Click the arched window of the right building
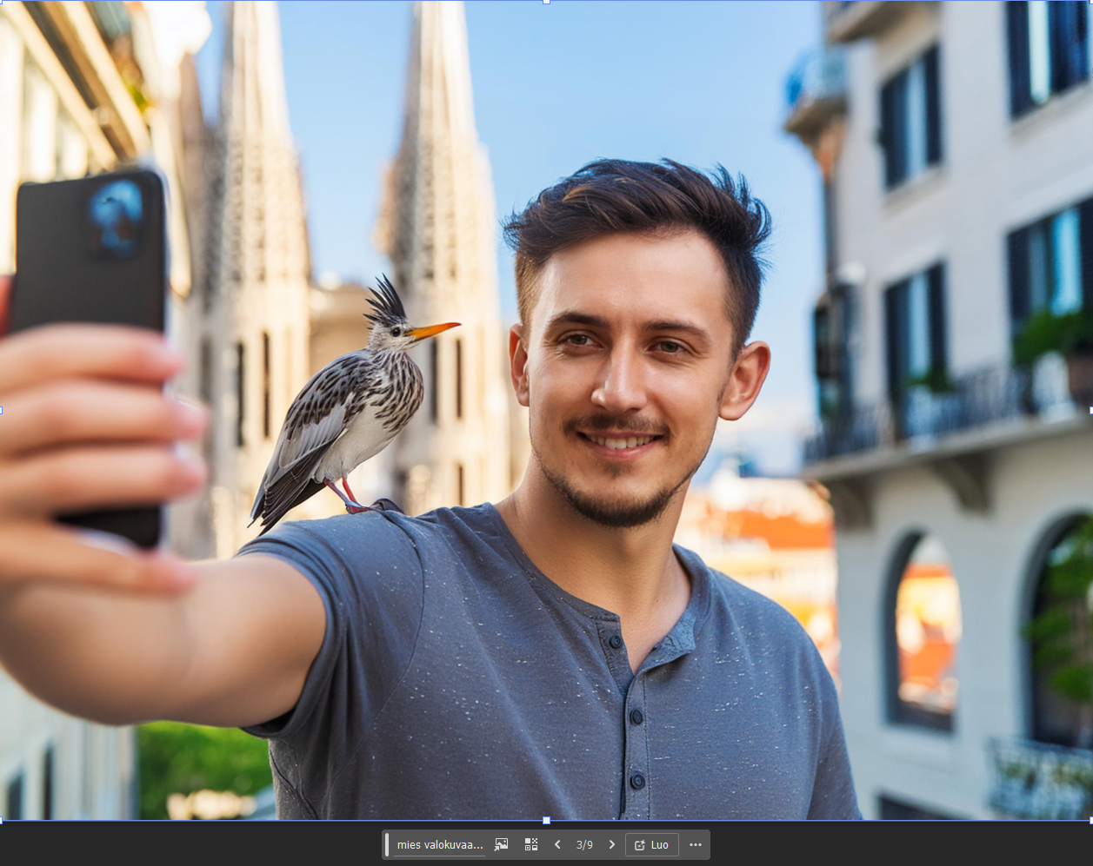The height and width of the screenshot is (866, 1093). coord(923,630)
